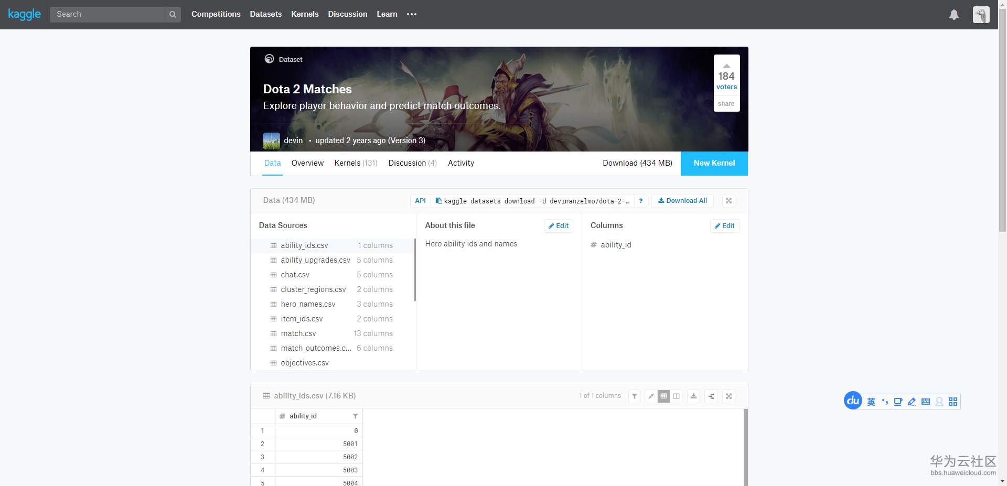Image resolution: width=1007 pixels, height=486 pixels.
Task: Open devin's author avatar
Action: point(271,141)
